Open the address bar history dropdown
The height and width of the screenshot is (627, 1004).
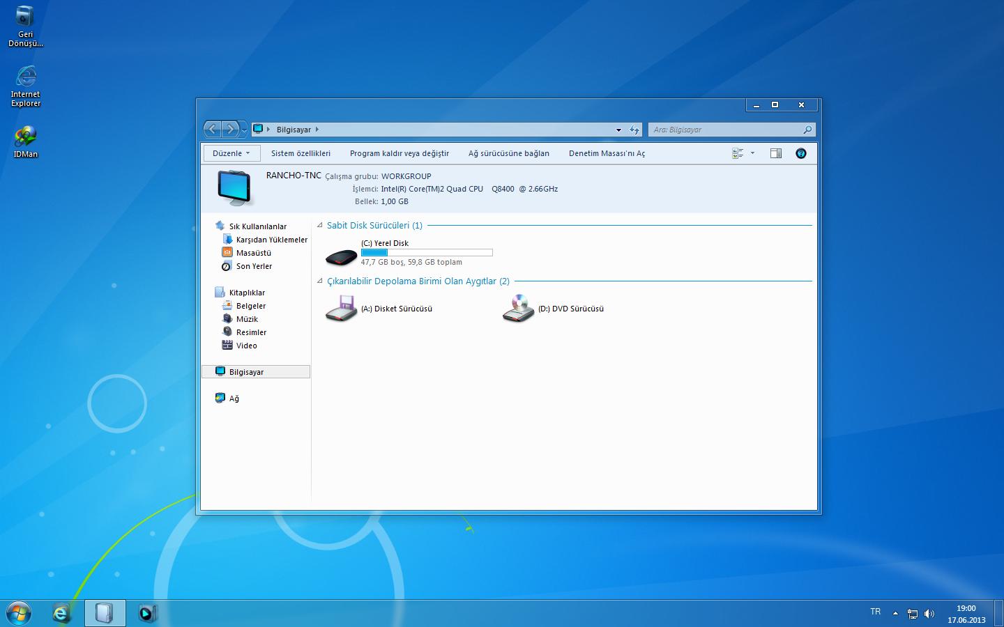point(618,130)
